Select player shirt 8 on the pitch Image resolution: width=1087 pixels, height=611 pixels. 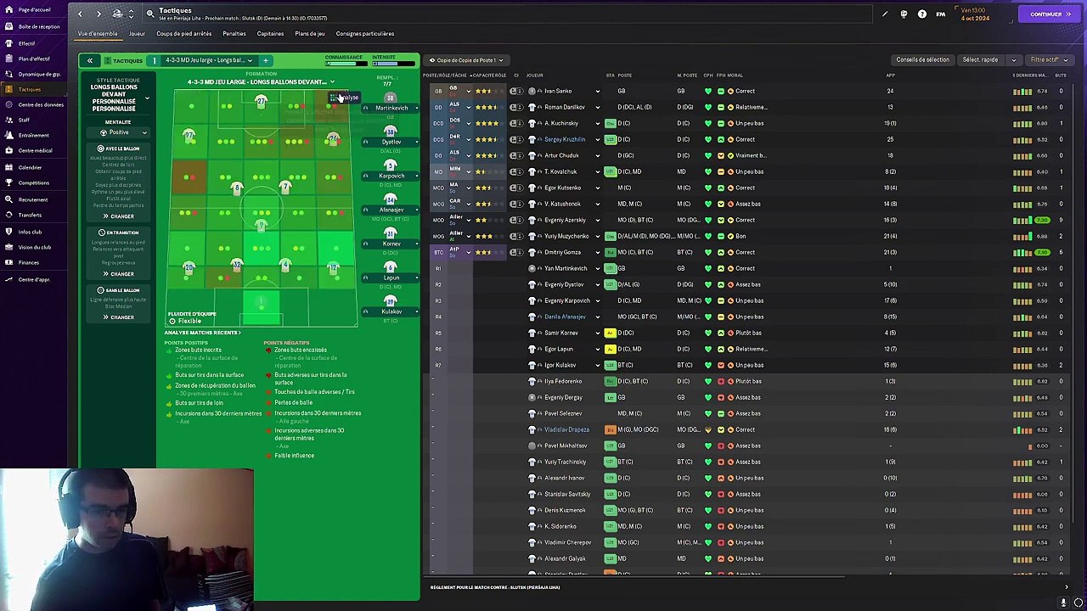pyautogui.click(x=236, y=188)
